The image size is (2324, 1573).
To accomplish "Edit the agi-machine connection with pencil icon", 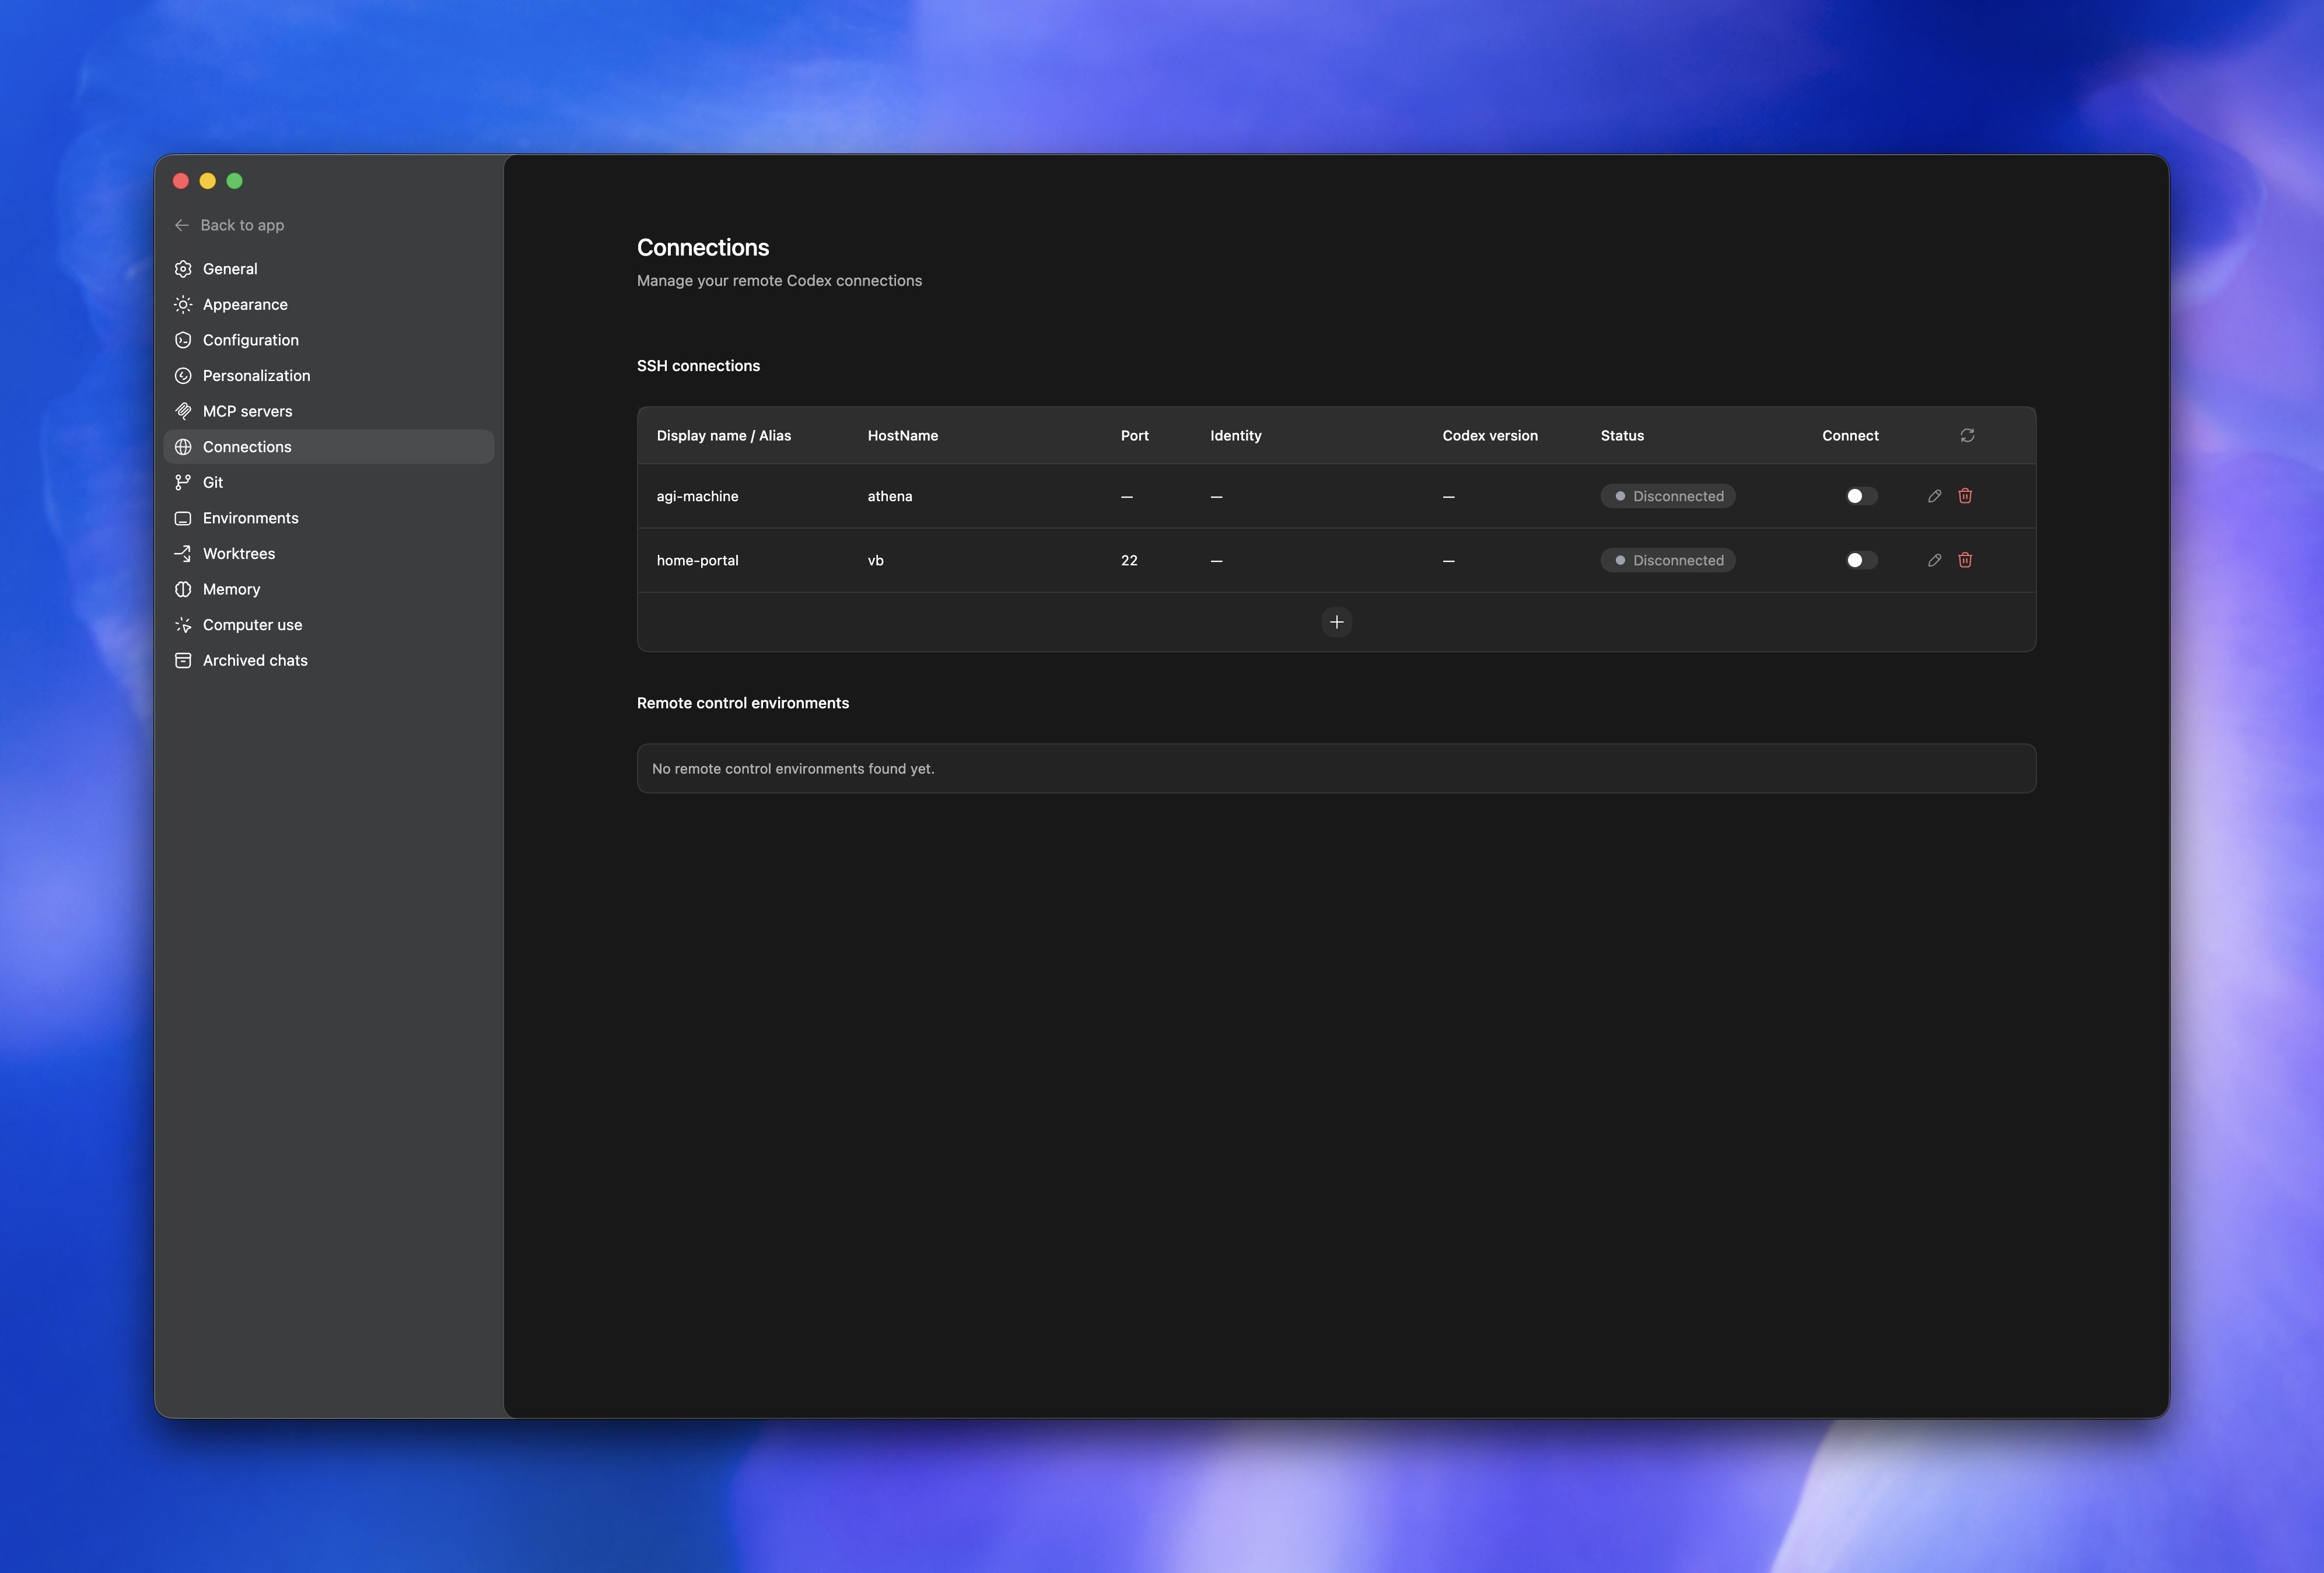I will coord(1934,495).
